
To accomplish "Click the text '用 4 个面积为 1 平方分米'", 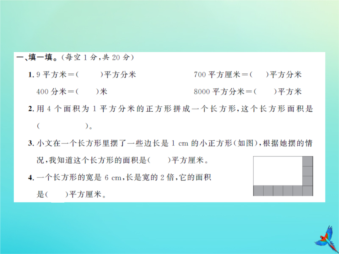I will 86,109.
